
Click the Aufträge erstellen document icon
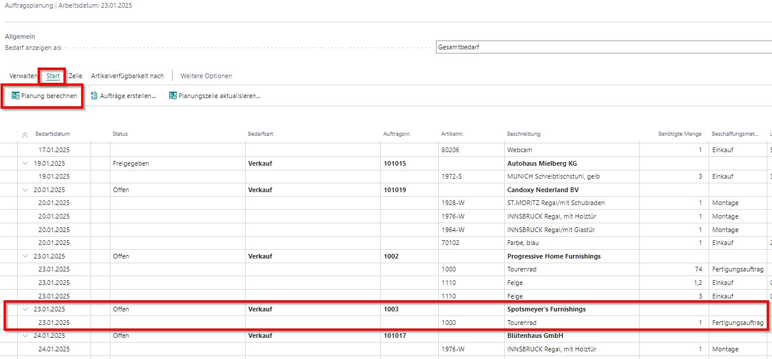point(94,96)
